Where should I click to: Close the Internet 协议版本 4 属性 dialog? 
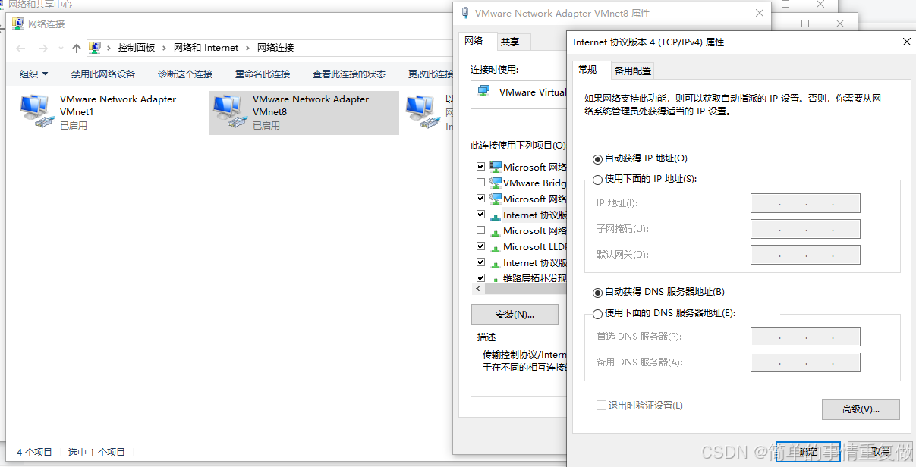click(906, 42)
